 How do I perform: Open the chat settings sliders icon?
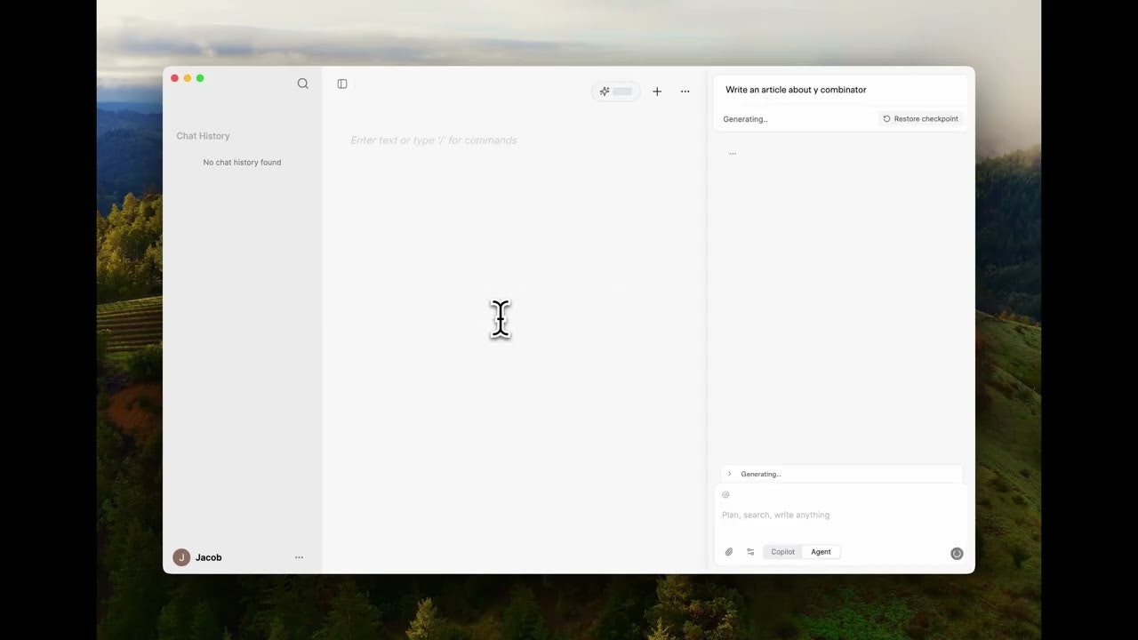[750, 552]
